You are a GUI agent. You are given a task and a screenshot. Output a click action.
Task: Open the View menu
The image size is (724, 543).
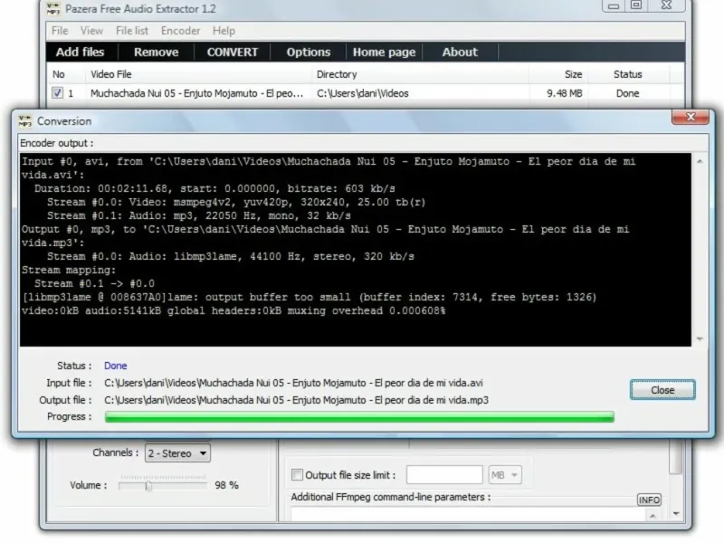(91, 31)
